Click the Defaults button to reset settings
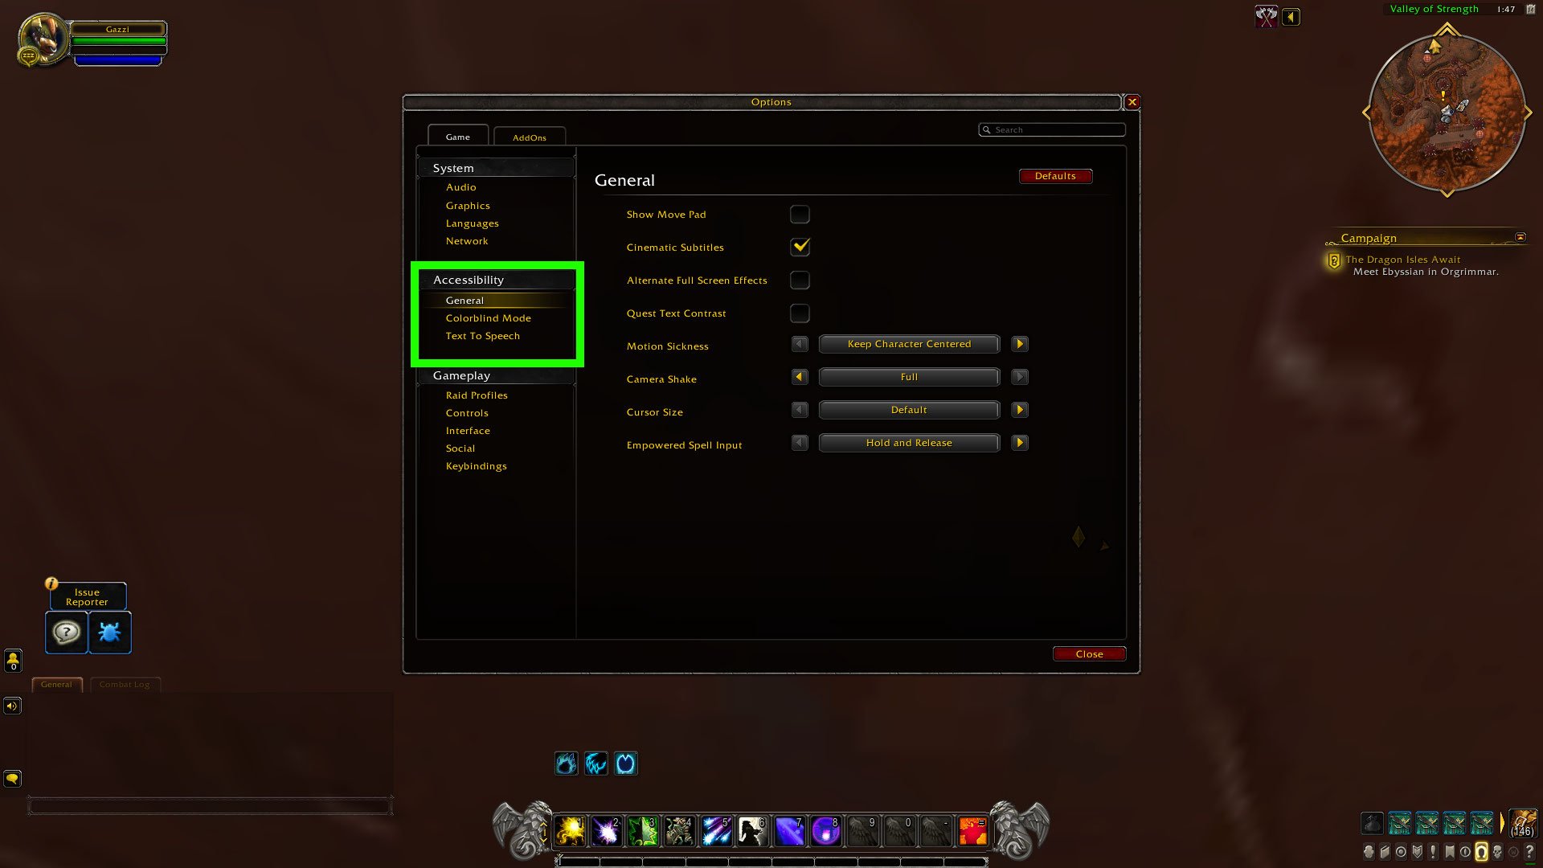Screen dimensions: 1543x868 coord(1055,175)
